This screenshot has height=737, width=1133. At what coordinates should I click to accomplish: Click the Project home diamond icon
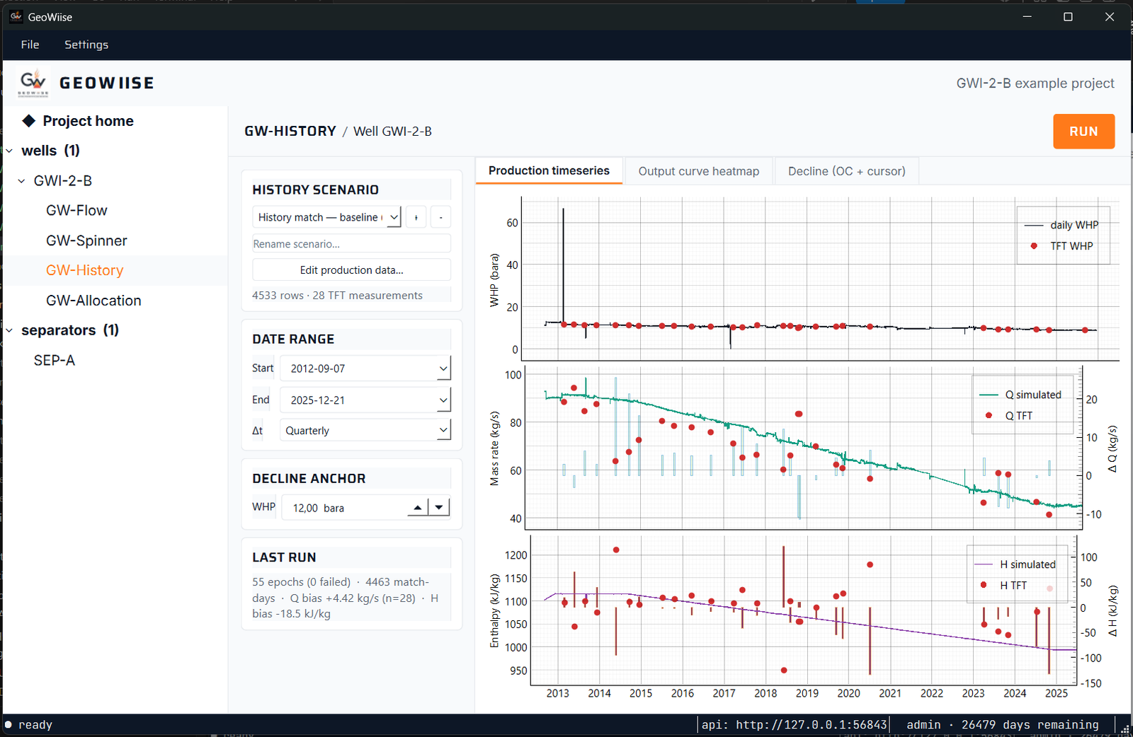(29, 121)
